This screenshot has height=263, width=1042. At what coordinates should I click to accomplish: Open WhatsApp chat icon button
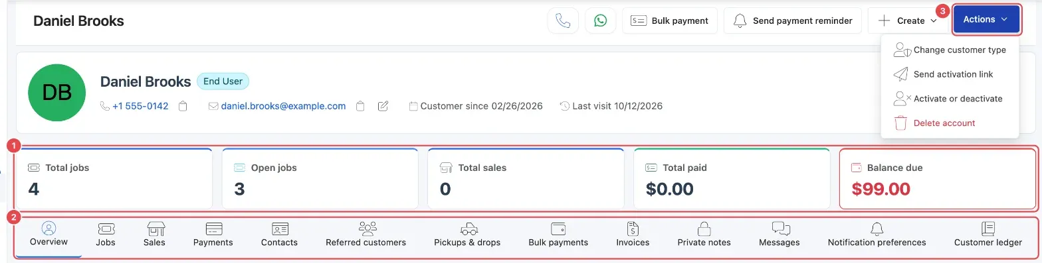click(x=600, y=21)
